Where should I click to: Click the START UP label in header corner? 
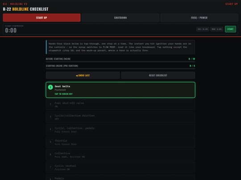(232, 4)
